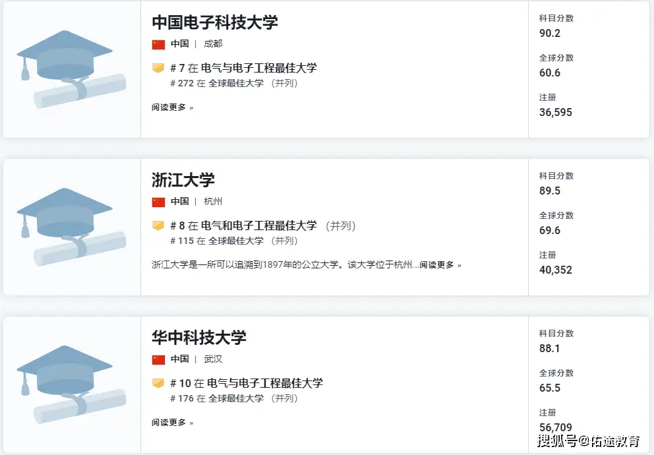Click China flag icon under 中国电子科技大学

coord(158,44)
